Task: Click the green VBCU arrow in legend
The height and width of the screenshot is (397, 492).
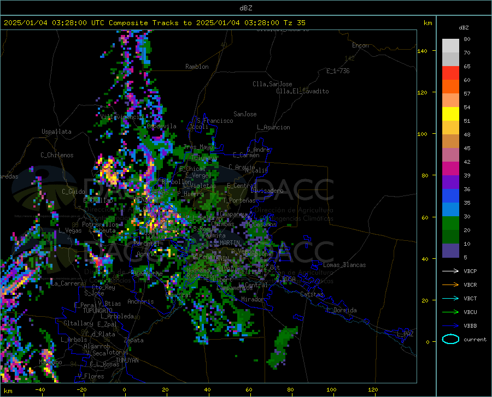Action: 450,312
